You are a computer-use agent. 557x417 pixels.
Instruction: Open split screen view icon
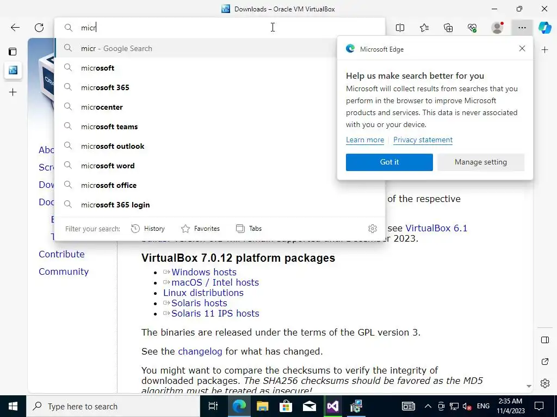pyautogui.click(x=400, y=28)
